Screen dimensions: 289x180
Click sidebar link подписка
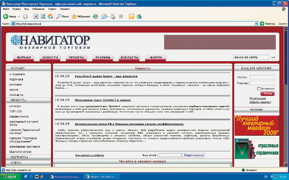pyautogui.click(x=16, y=79)
